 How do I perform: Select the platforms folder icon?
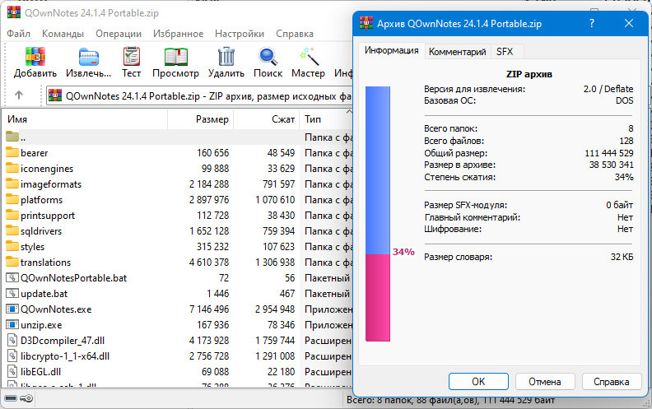coord(12,199)
